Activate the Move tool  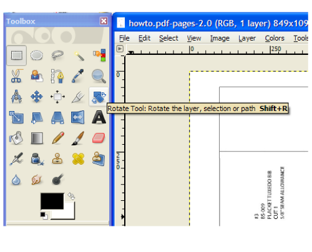point(37,97)
